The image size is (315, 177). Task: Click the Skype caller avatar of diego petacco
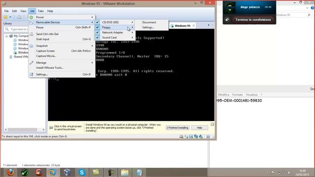pos(230,7)
